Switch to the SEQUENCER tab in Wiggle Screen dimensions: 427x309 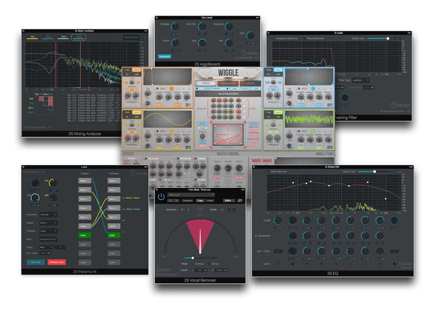pos(228,83)
